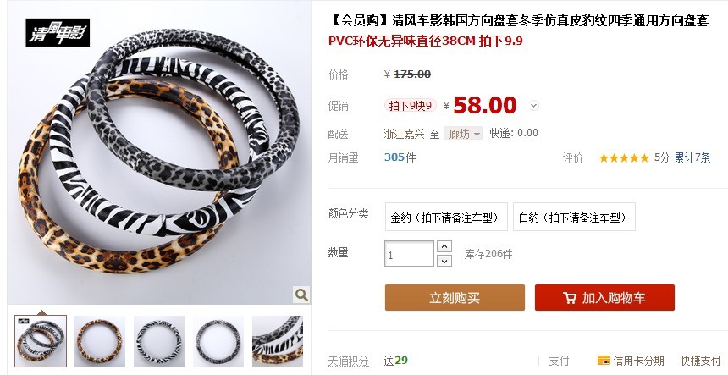The height and width of the screenshot is (375, 728).
Task: Click the 快捷支付 payment option
Action: click(x=700, y=361)
